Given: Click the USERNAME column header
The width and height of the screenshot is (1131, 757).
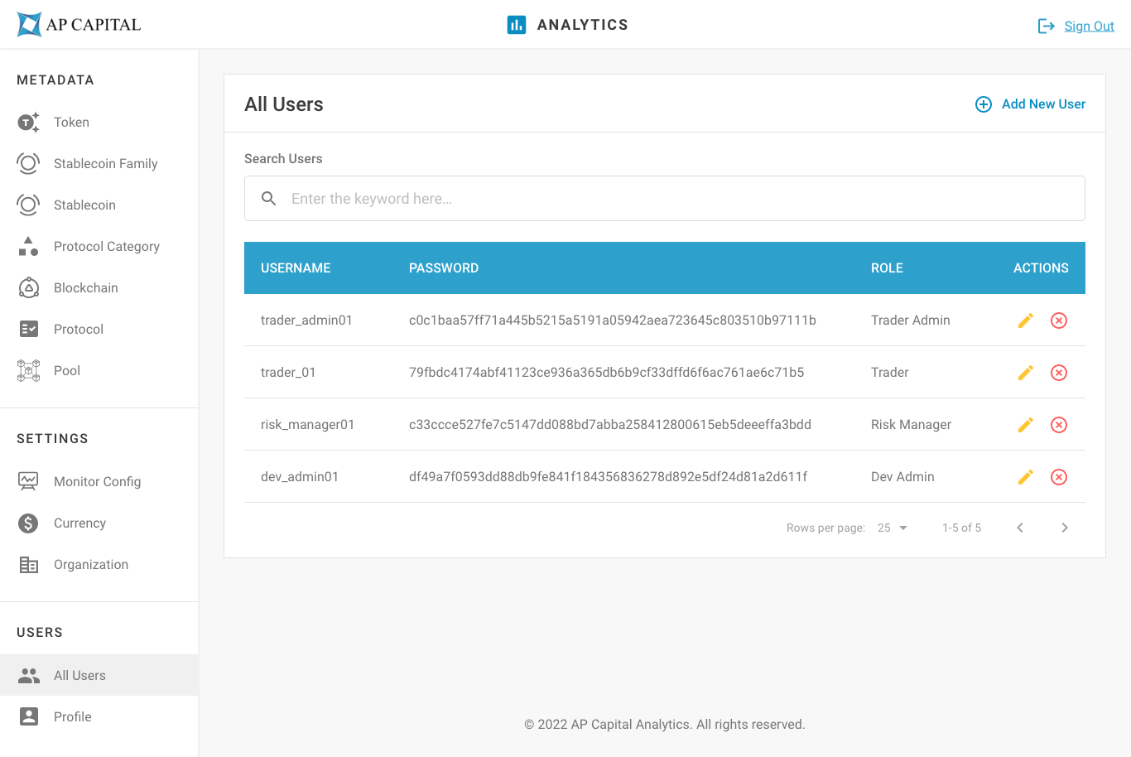Looking at the screenshot, I should pos(296,268).
